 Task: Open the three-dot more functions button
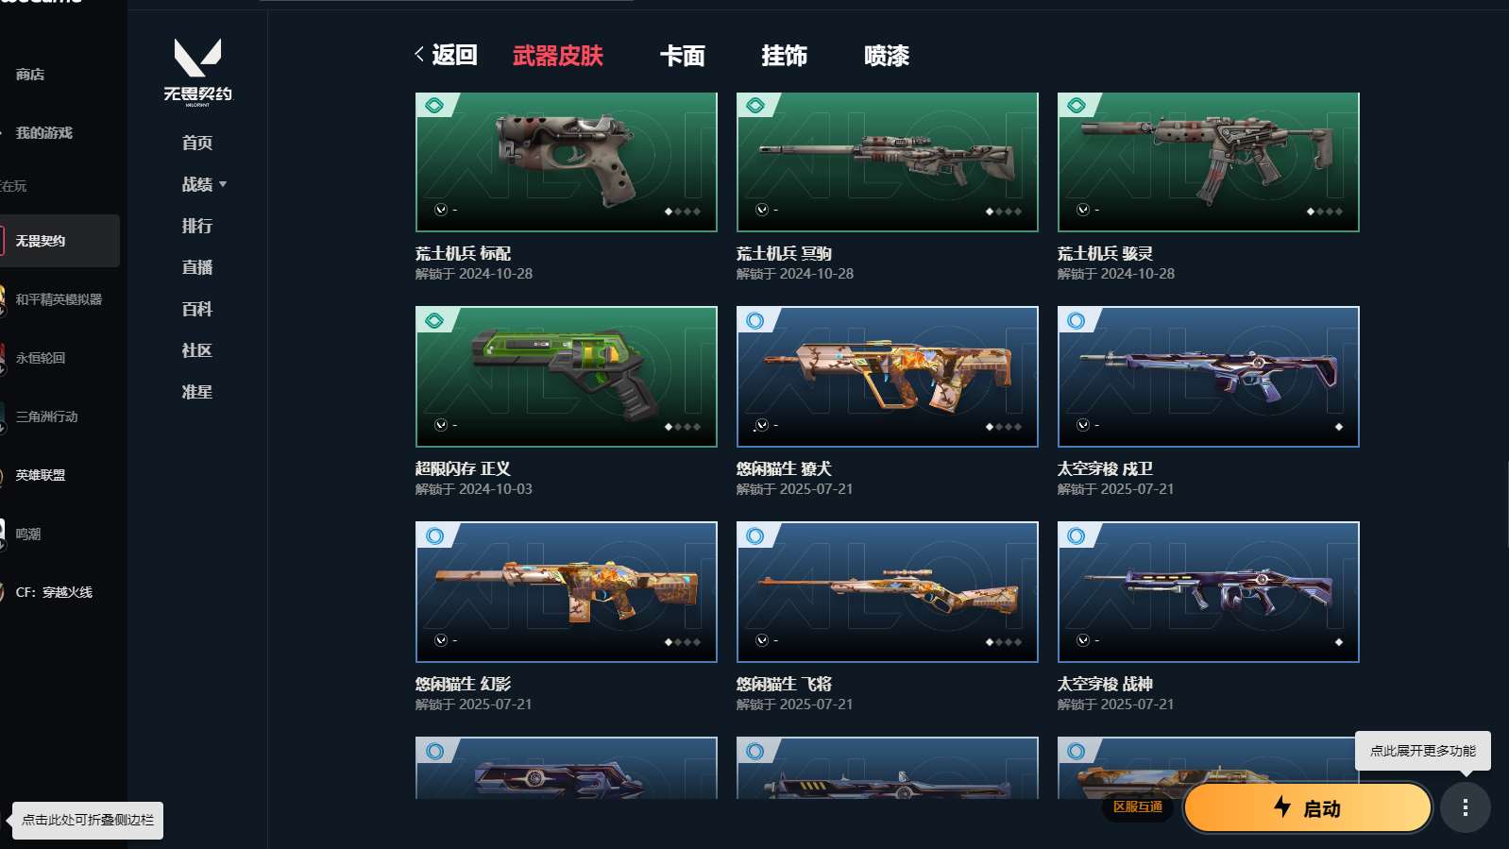coord(1465,807)
